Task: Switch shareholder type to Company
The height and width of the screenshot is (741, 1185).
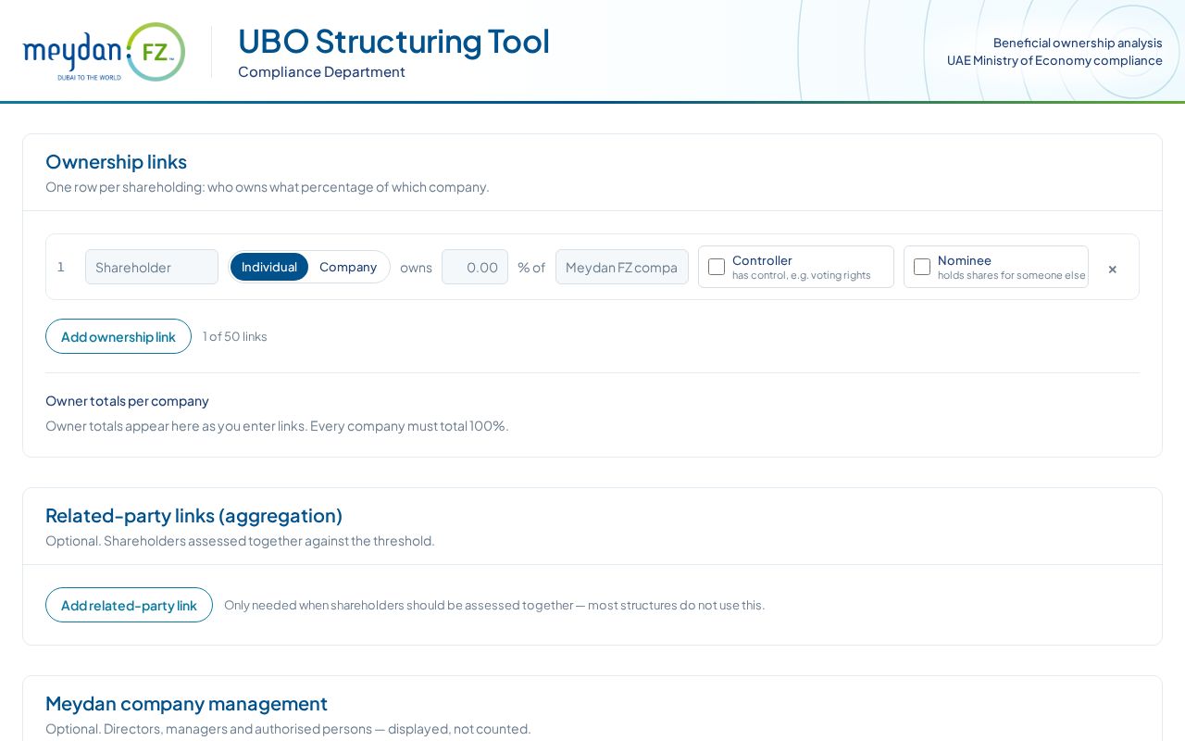Action: point(348,267)
